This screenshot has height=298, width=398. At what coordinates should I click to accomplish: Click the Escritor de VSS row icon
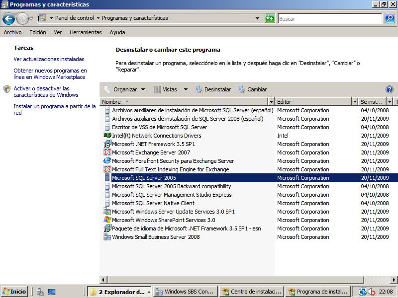(x=107, y=127)
